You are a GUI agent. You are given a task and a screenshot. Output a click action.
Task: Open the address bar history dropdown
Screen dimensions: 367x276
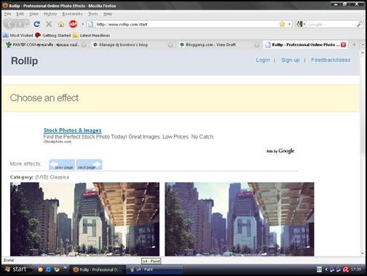pyautogui.click(x=289, y=24)
